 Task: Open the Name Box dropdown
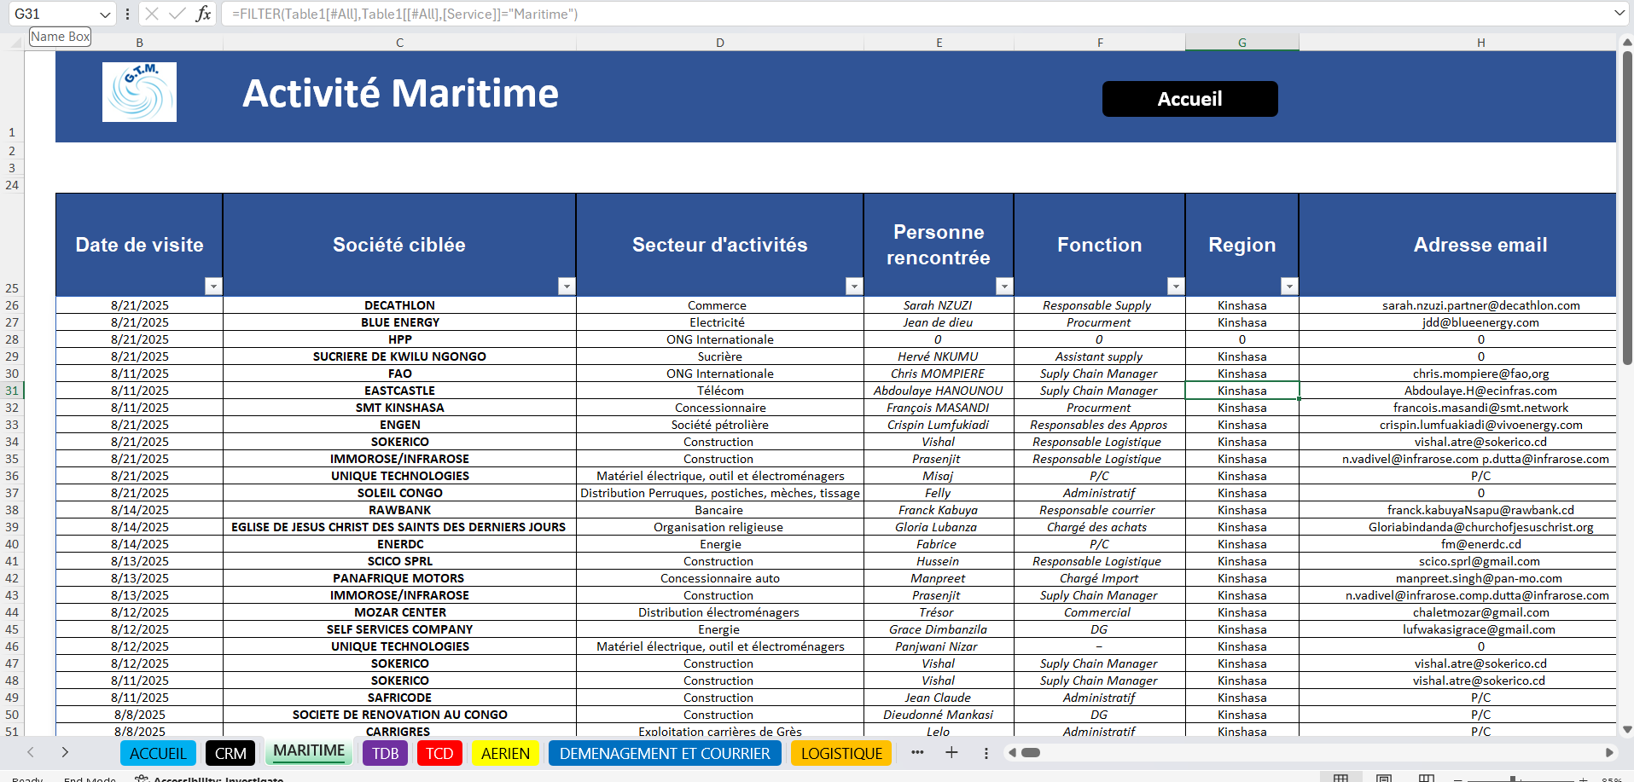[105, 14]
